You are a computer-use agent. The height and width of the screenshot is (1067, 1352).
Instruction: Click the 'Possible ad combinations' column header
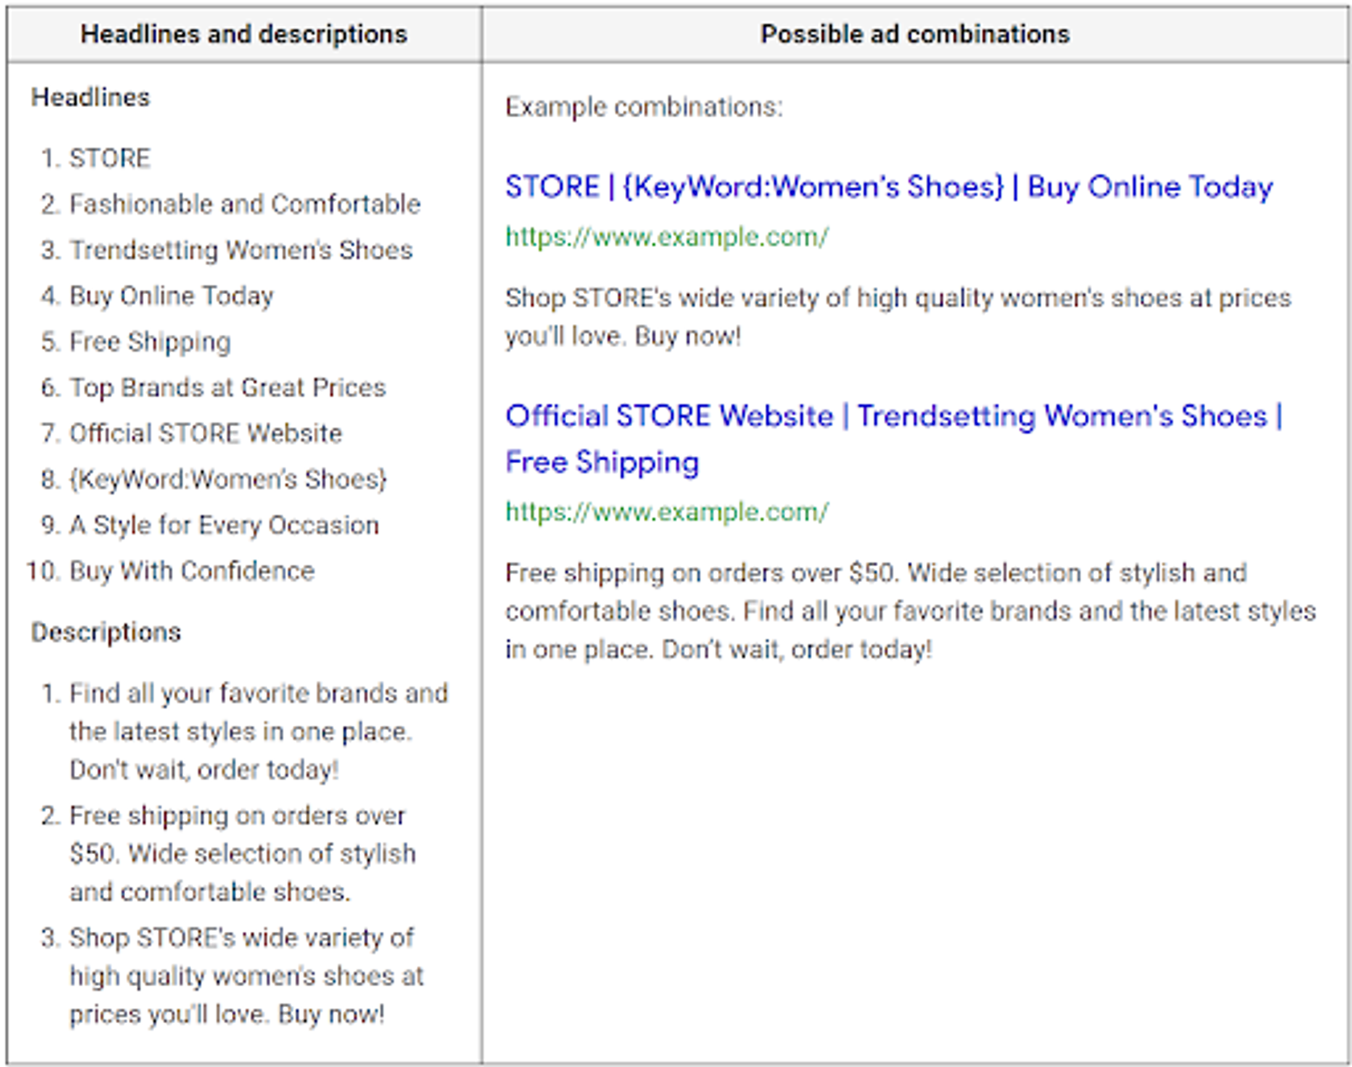[915, 34]
